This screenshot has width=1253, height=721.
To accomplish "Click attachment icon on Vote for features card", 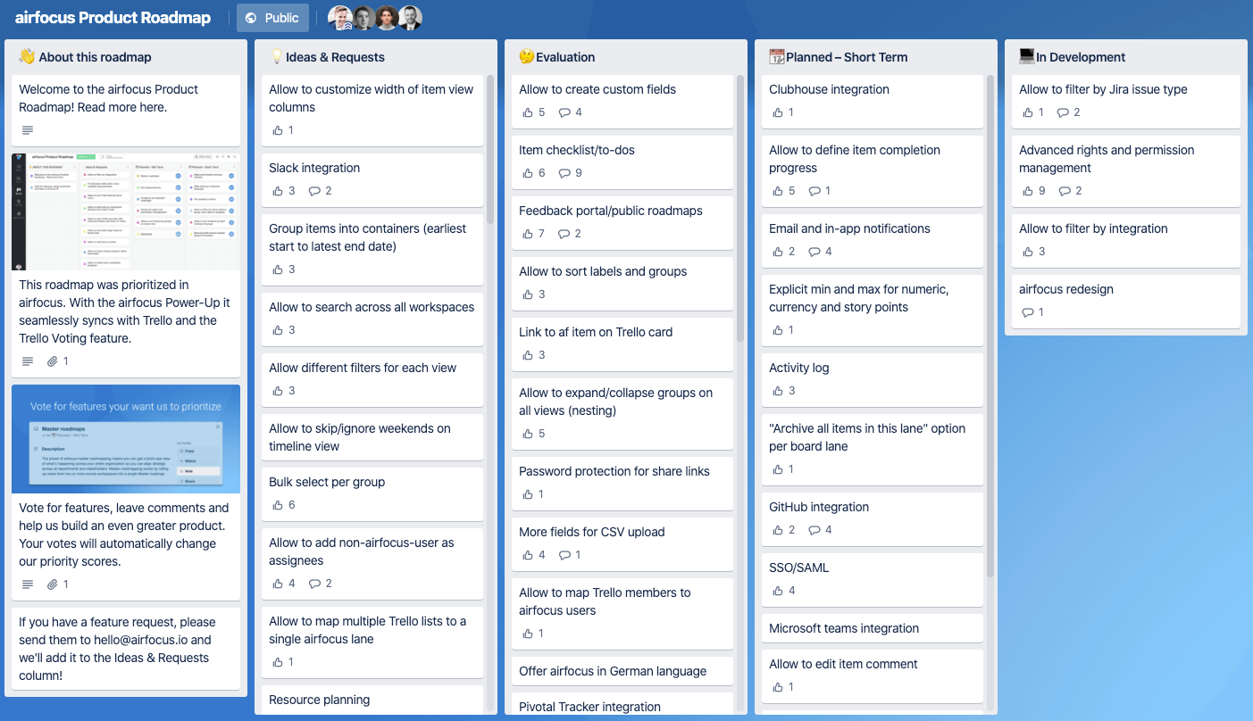I will (52, 584).
